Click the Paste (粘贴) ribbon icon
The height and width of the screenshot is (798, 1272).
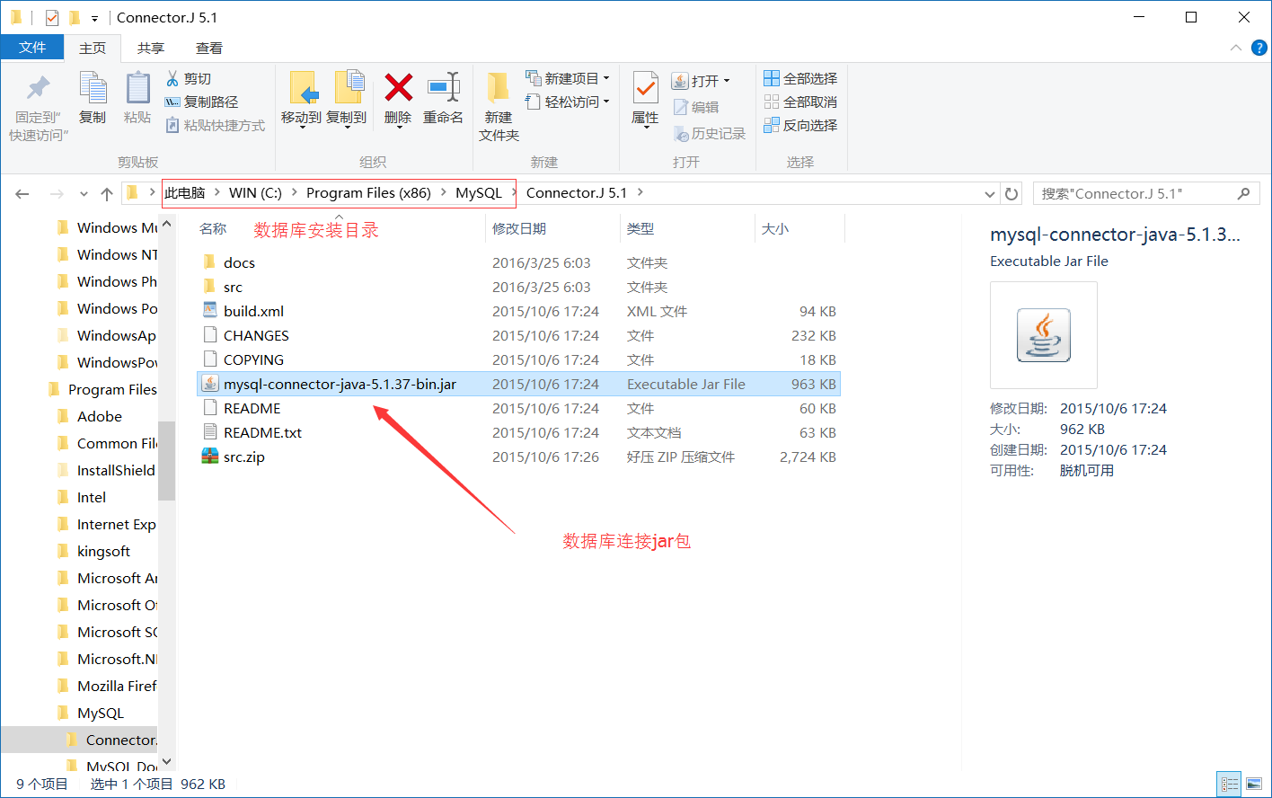coord(137,88)
